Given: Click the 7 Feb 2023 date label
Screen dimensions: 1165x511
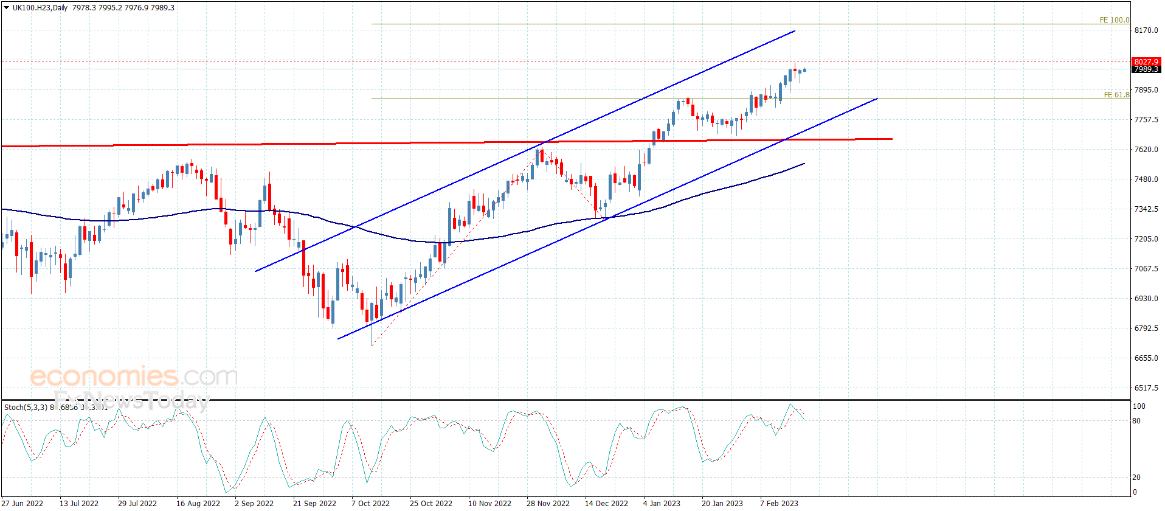Looking at the screenshot, I should 779,503.
